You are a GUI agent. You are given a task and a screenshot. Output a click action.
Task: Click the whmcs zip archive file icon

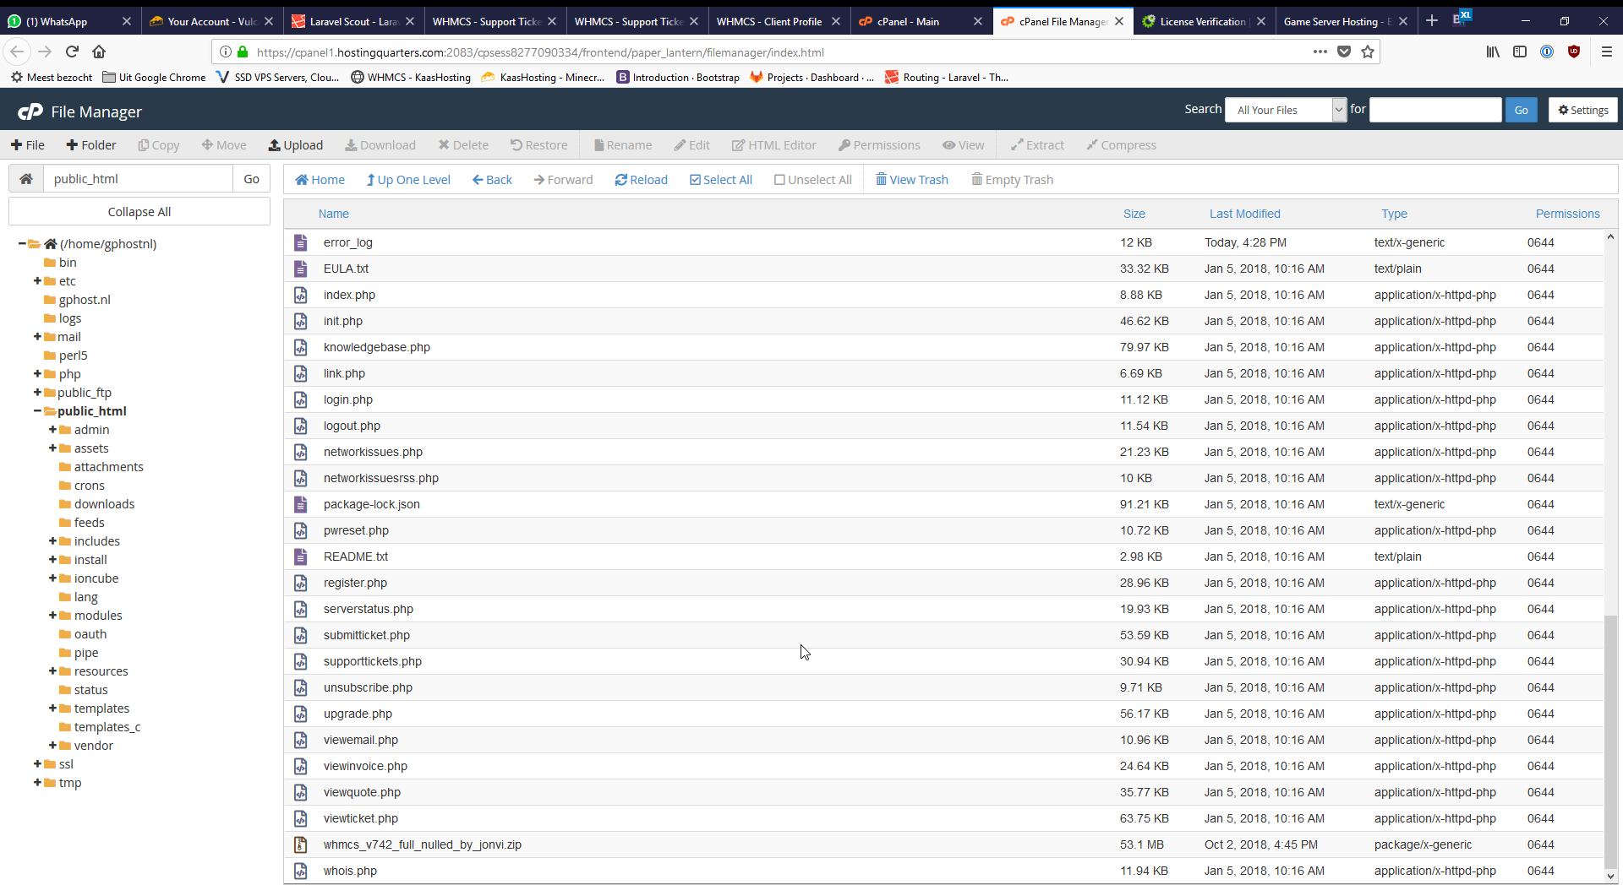point(300,844)
